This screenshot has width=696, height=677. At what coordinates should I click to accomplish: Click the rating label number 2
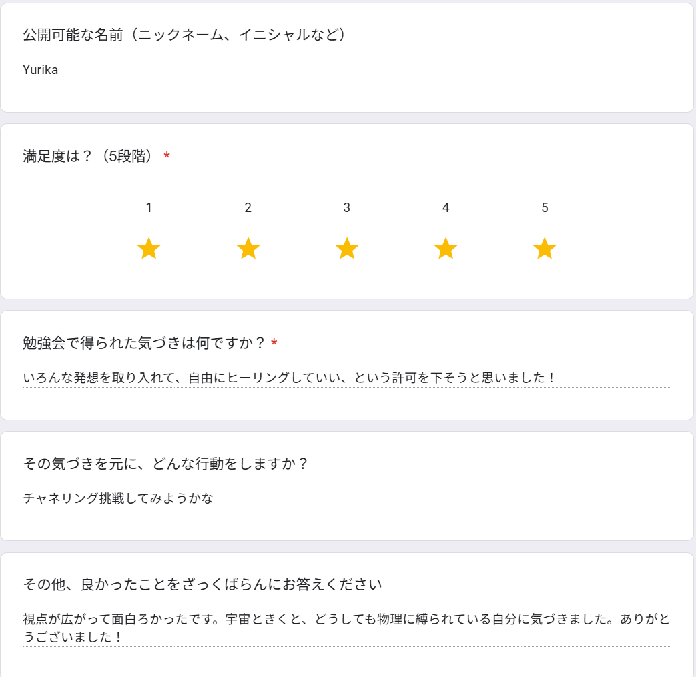pos(248,207)
